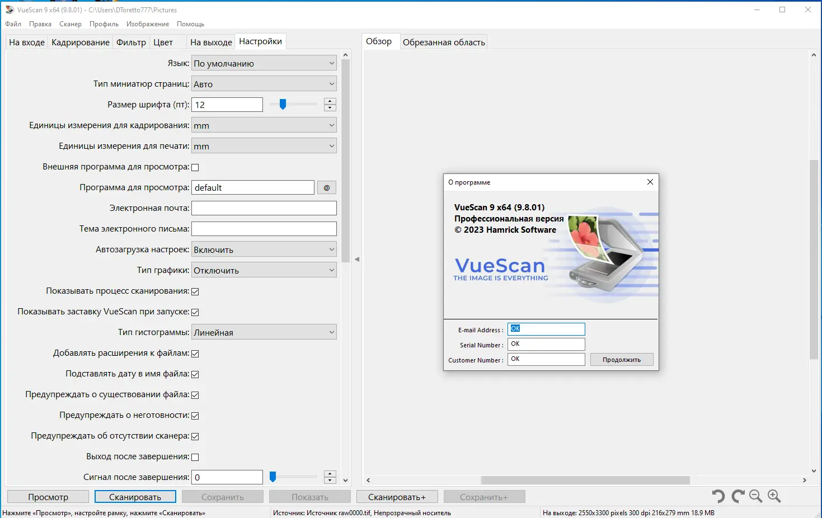
Task: Open the Сканер menu
Action: coord(70,24)
